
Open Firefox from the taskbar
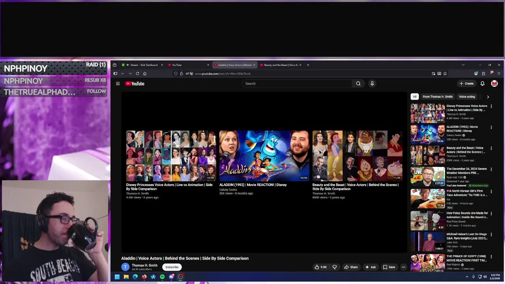point(144,277)
